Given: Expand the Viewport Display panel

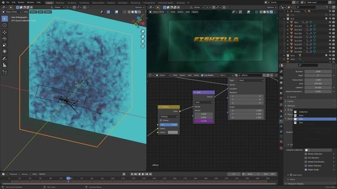Looking at the screenshot, I should [295, 184].
